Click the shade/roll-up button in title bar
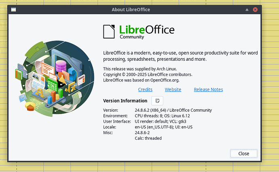 pyautogui.click(x=247, y=10)
